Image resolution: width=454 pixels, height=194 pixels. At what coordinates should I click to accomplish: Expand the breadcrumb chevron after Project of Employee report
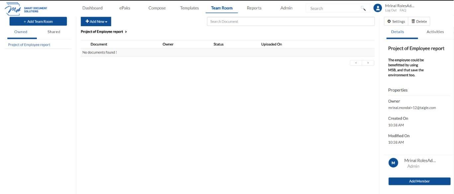coord(126,32)
